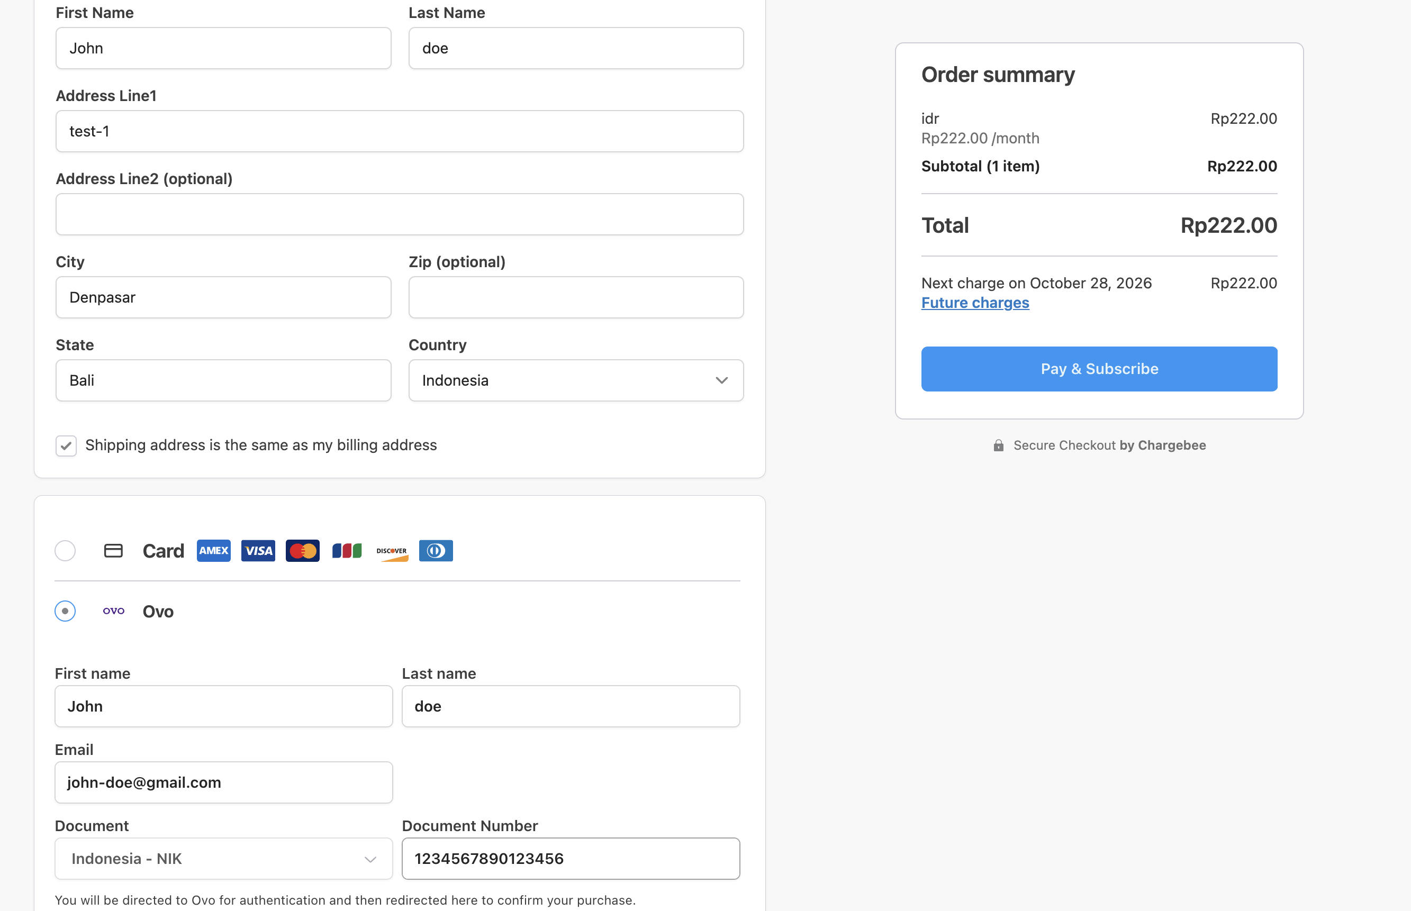Click the Ovo First name field
Image resolution: width=1411 pixels, height=911 pixels.
[x=224, y=706]
